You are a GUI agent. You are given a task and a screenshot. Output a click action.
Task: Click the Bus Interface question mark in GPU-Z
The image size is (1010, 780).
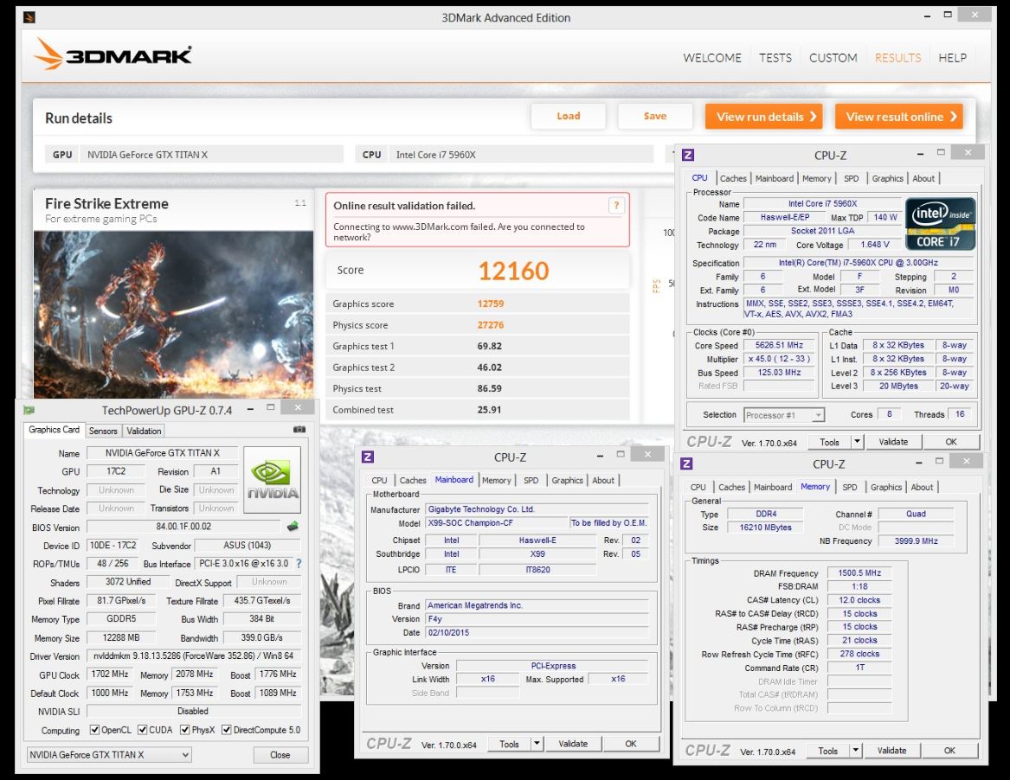(x=299, y=563)
